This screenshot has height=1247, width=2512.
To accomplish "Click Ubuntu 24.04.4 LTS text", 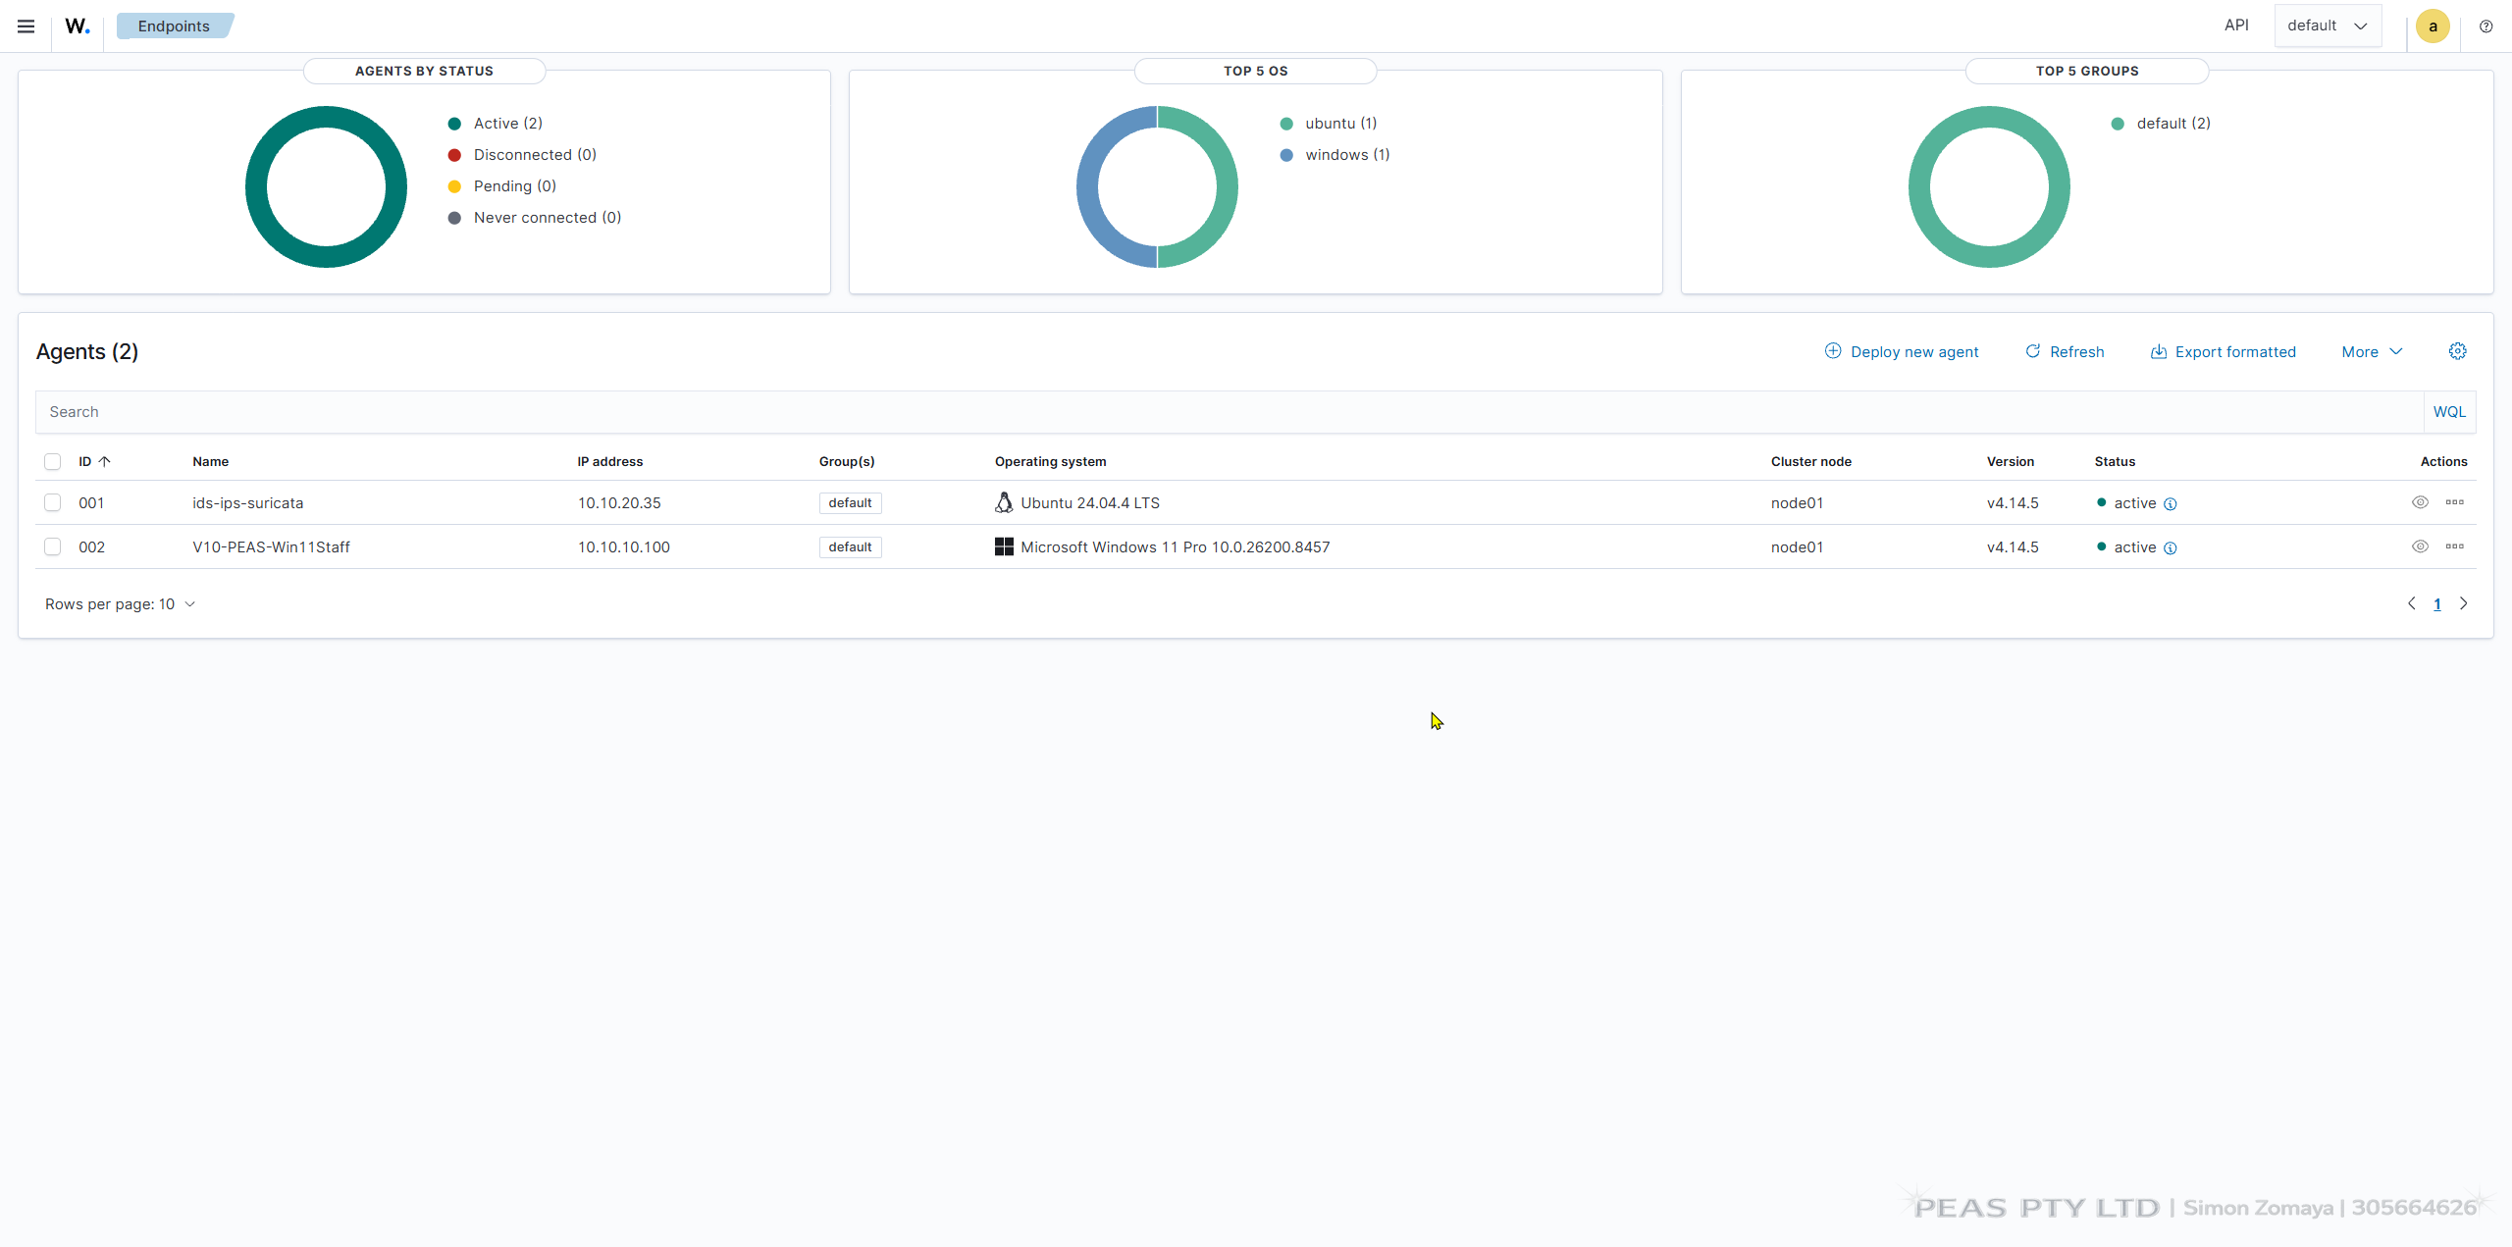I will click(x=1090, y=503).
